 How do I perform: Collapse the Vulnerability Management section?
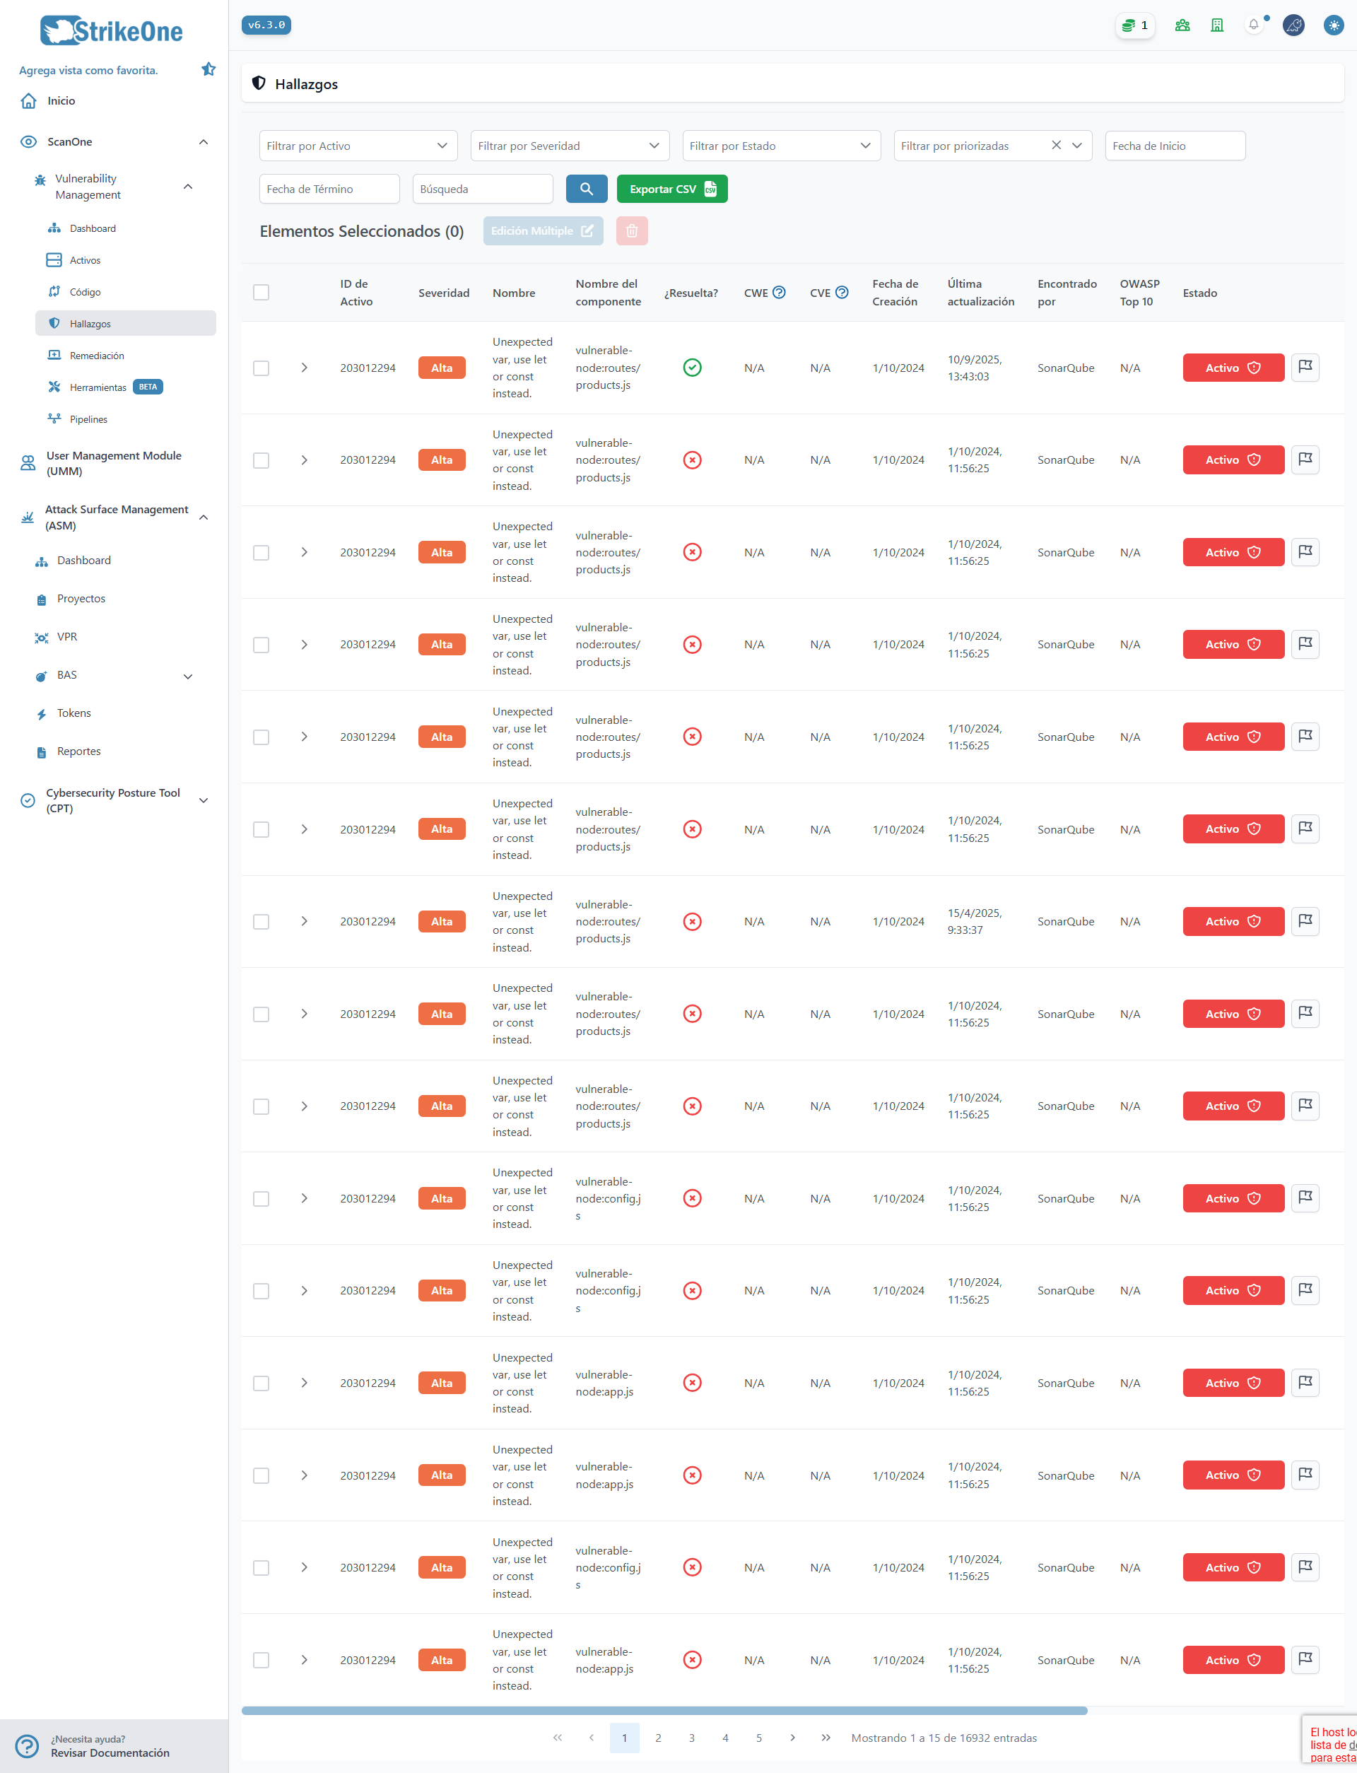[187, 186]
